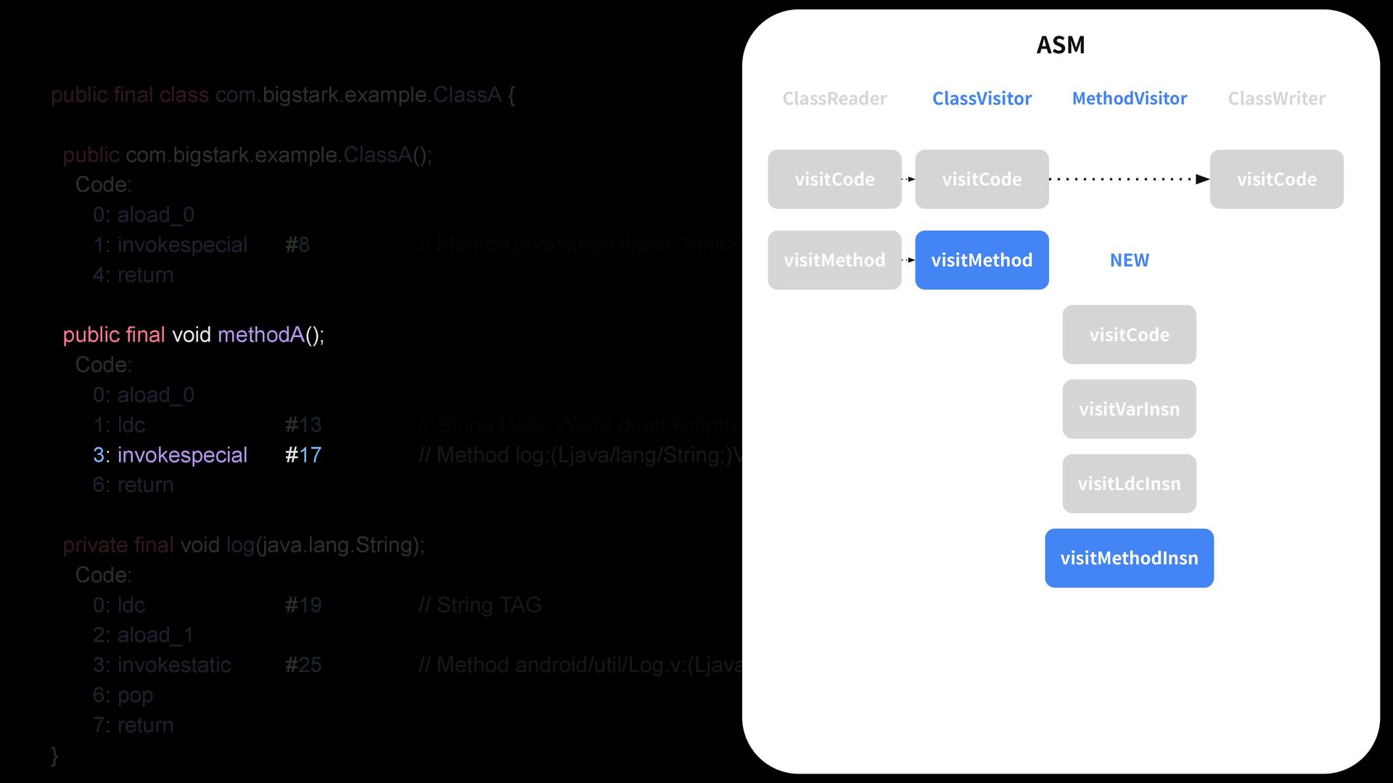Select the MethodVisitor column heading
Viewport: 1393px width, 783px height.
point(1129,99)
